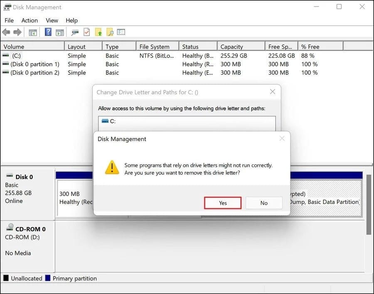Close the Change Drive Letter dialog
Screen dimensions: 374x294
coord(273,92)
